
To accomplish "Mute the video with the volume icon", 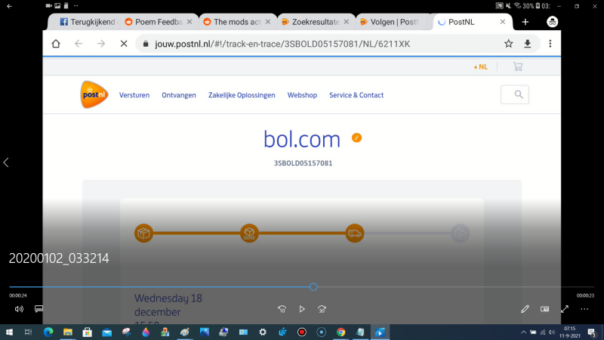I will tap(19, 309).
